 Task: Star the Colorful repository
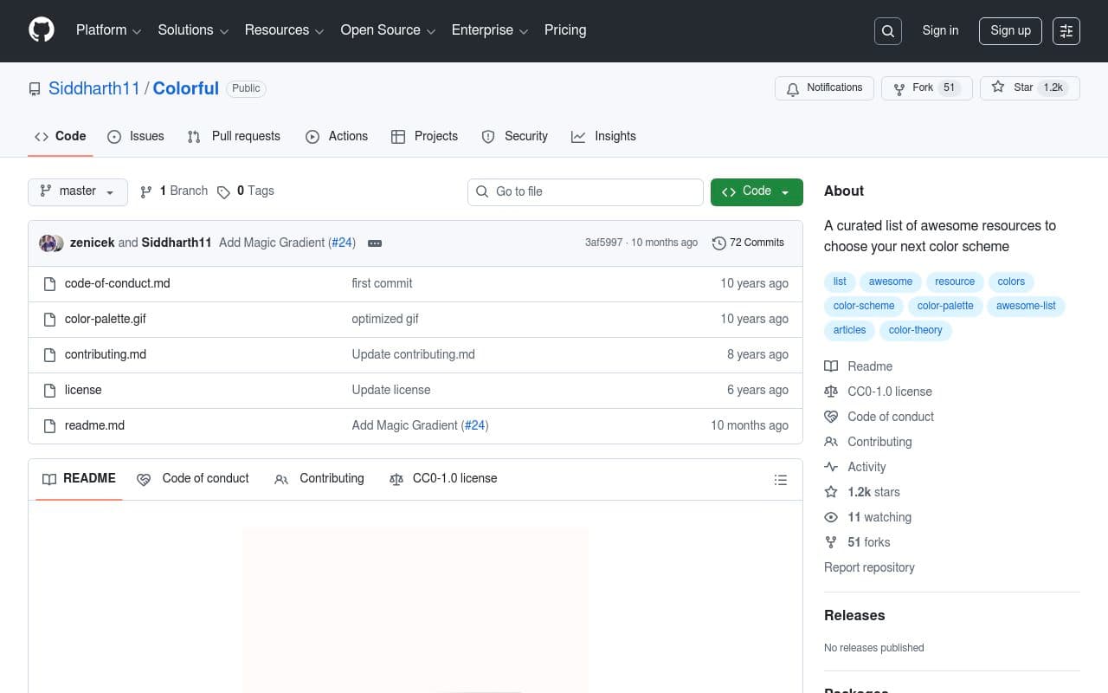(1018, 87)
